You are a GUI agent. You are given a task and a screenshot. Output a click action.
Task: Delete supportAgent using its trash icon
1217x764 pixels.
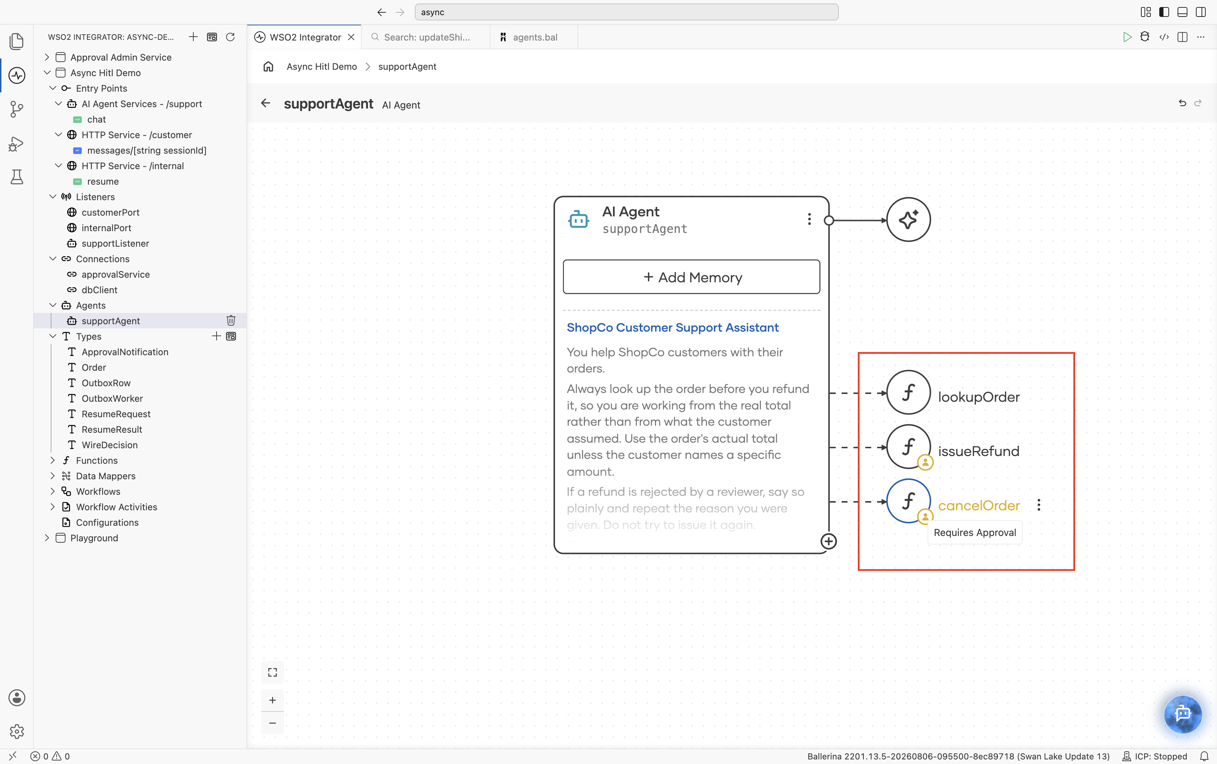(x=231, y=320)
